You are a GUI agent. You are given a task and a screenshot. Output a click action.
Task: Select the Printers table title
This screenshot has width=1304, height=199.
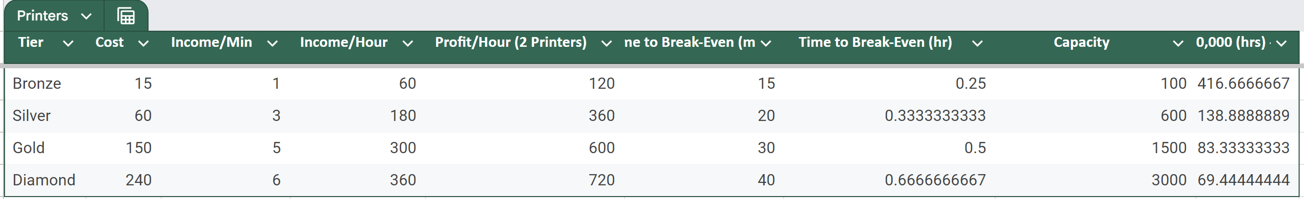pos(43,16)
